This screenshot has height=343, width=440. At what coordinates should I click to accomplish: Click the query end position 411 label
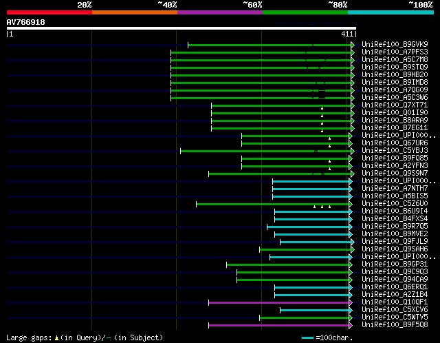pyautogui.click(x=347, y=34)
